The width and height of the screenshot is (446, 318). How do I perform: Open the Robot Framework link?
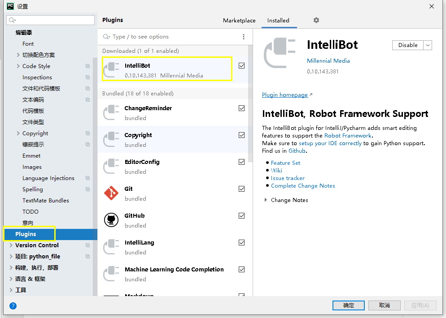click(x=348, y=135)
